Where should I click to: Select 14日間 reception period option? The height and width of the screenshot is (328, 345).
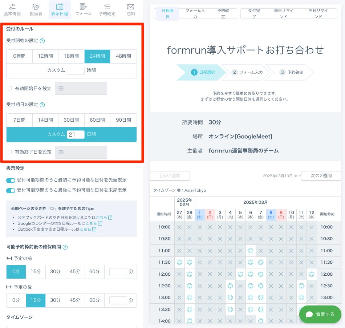coord(45,120)
